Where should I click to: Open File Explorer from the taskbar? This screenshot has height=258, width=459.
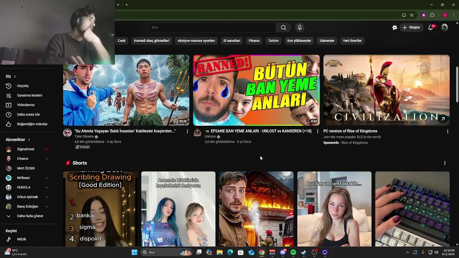click(x=219, y=252)
